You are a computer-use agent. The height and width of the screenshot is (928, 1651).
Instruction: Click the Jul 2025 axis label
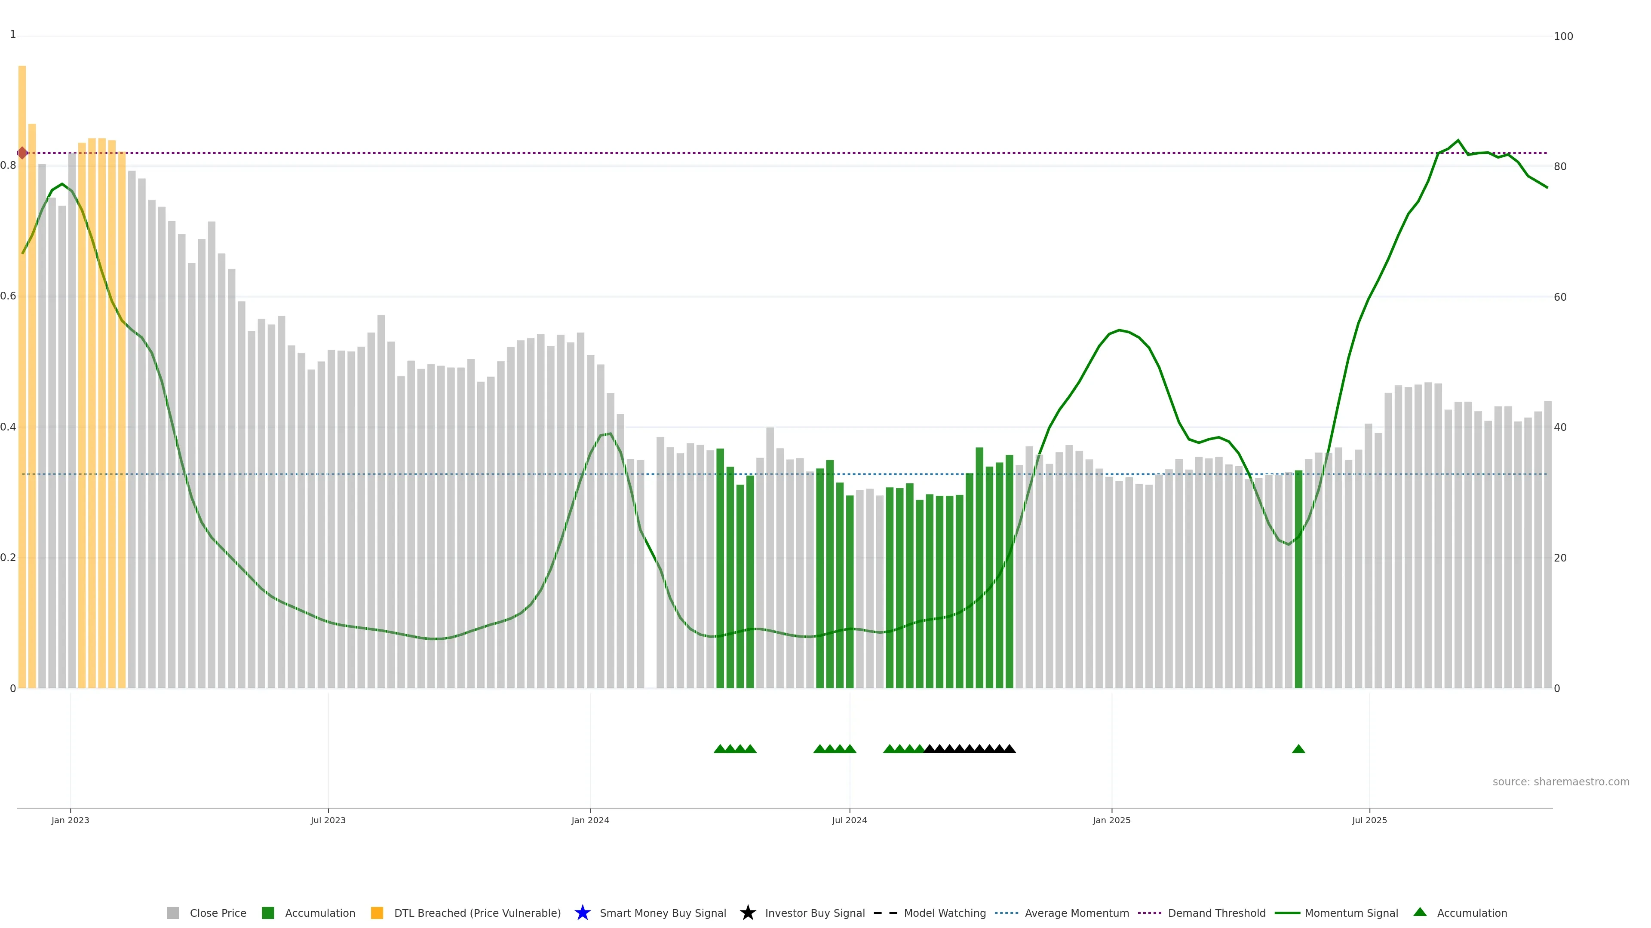tap(1369, 820)
